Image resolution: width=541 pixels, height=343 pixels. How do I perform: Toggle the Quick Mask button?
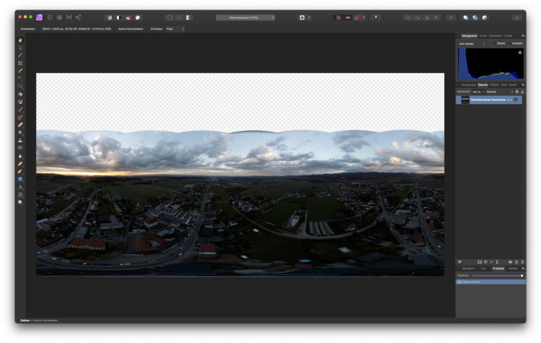click(x=302, y=17)
